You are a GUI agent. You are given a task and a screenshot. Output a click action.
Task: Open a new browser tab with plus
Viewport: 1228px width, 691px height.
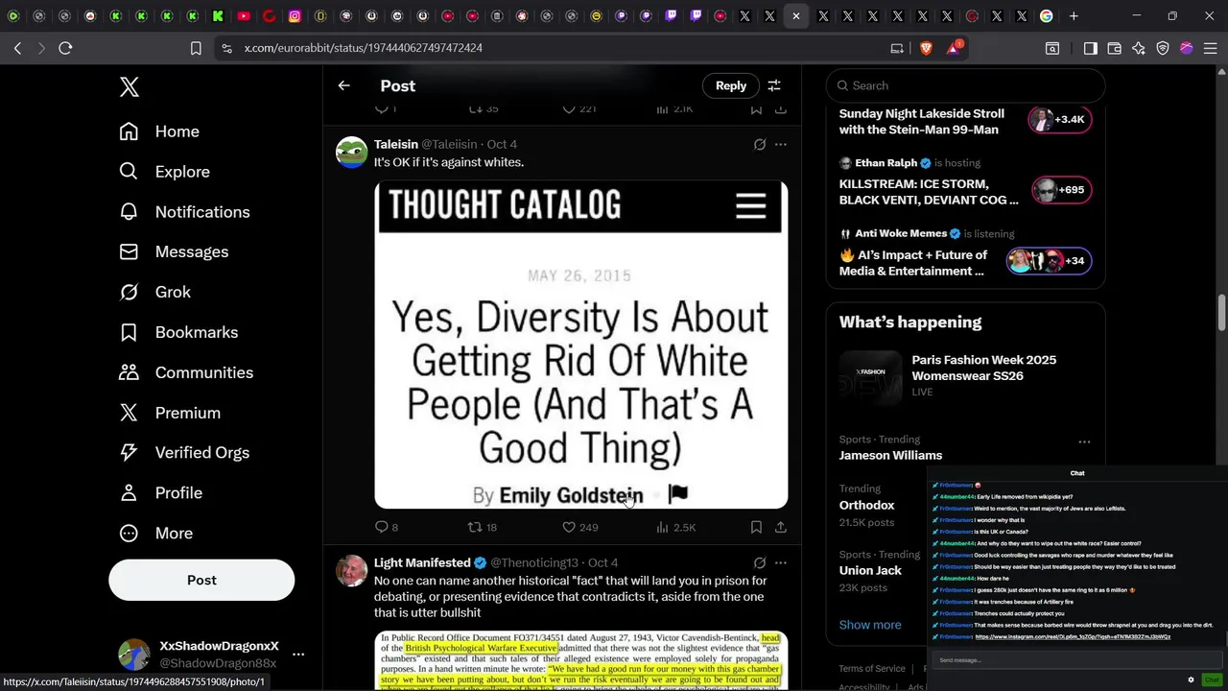coord(1073,16)
